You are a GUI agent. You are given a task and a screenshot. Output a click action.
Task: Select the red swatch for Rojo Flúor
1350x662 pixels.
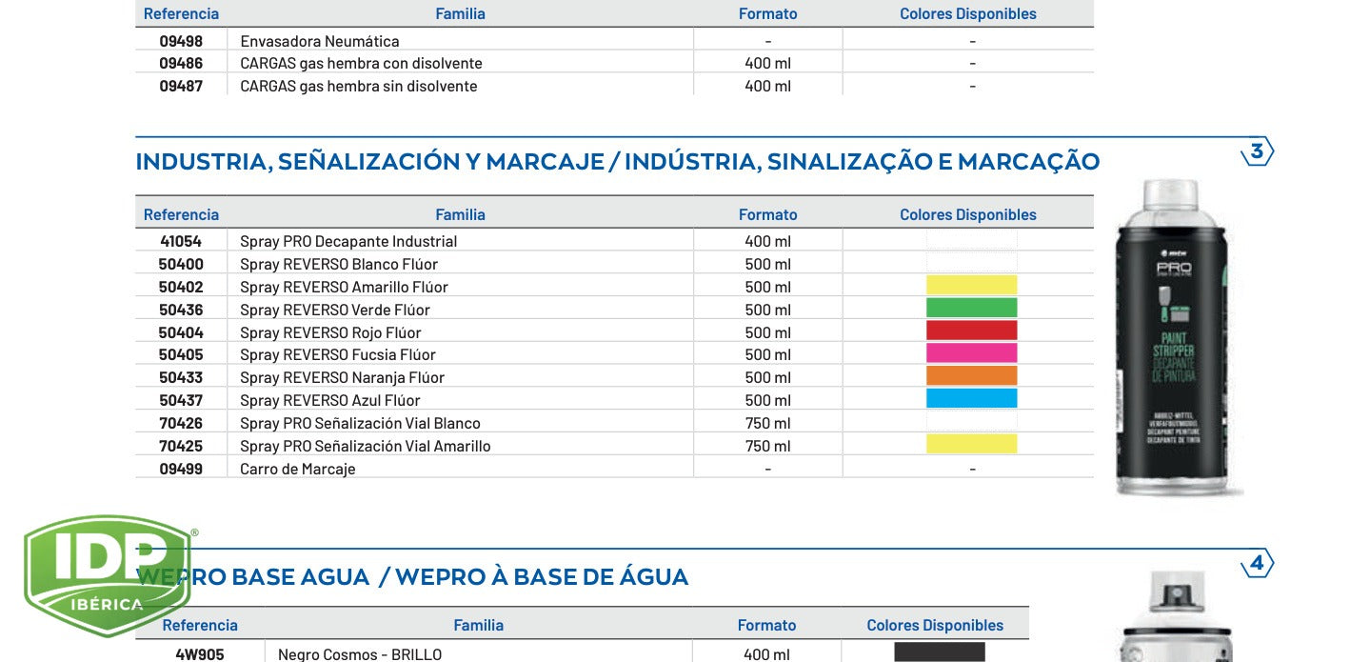click(x=971, y=331)
